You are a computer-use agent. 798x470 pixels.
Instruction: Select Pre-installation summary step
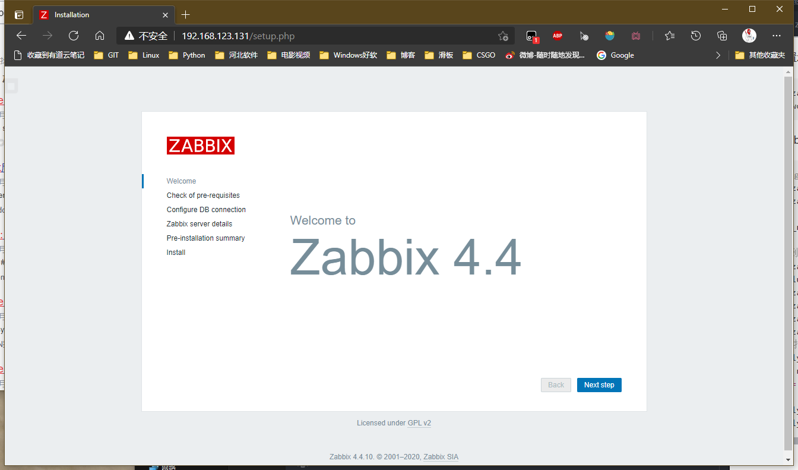(205, 238)
